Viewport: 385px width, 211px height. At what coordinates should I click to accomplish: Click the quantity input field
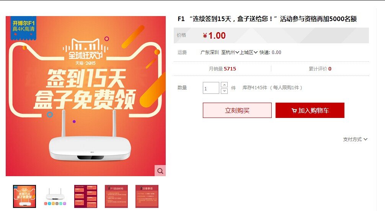(211, 88)
